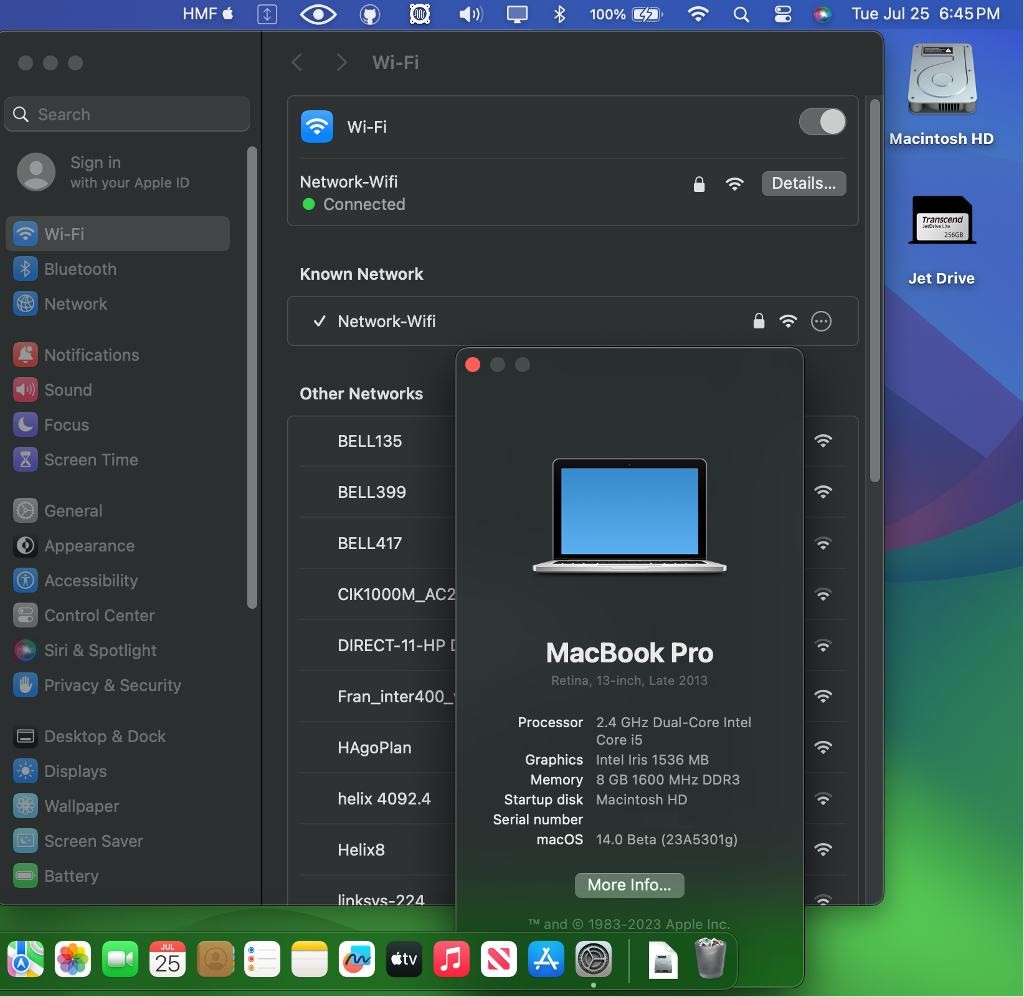Open General settings
Viewport: 1024px width, 997px height.
118,510
